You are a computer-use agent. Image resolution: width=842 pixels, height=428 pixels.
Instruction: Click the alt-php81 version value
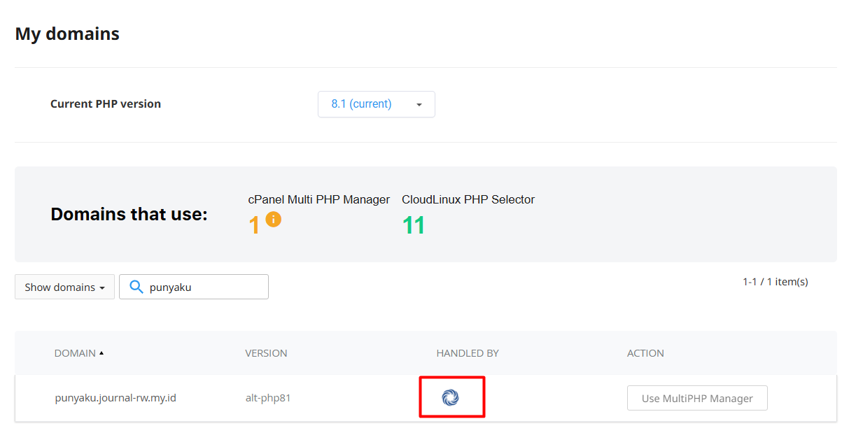pos(268,398)
